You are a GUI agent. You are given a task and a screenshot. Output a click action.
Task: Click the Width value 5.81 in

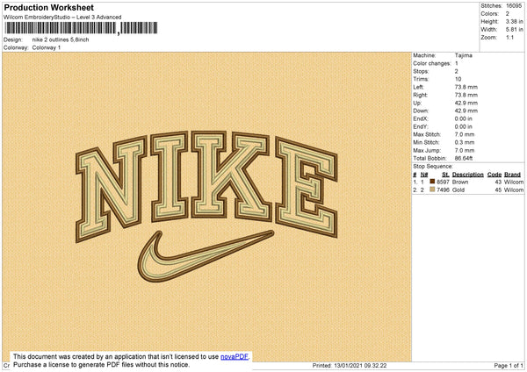(x=514, y=30)
